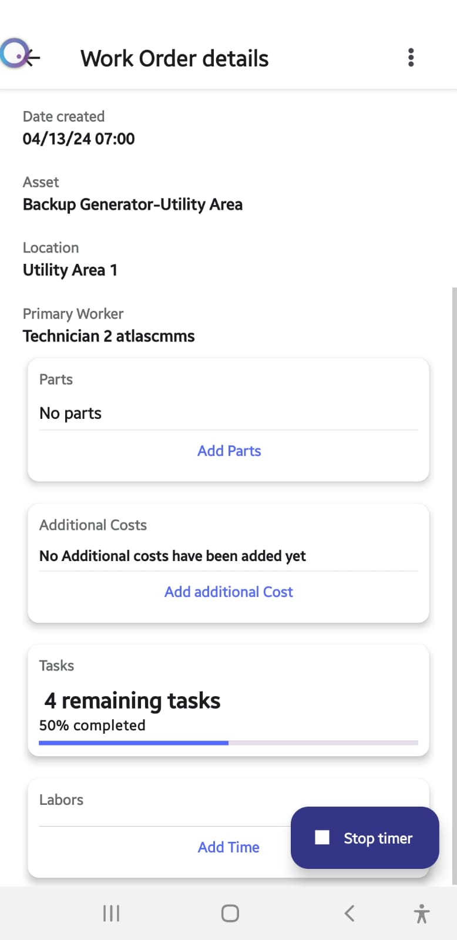Tap the back arrow in header
The image size is (457, 940).
(31, 58)
